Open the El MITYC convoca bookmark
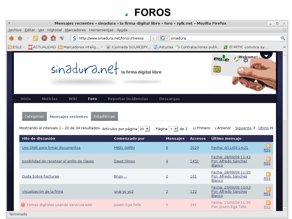This screenshot has width=292, height=219. pyautogui.click(x=246, y=47)
